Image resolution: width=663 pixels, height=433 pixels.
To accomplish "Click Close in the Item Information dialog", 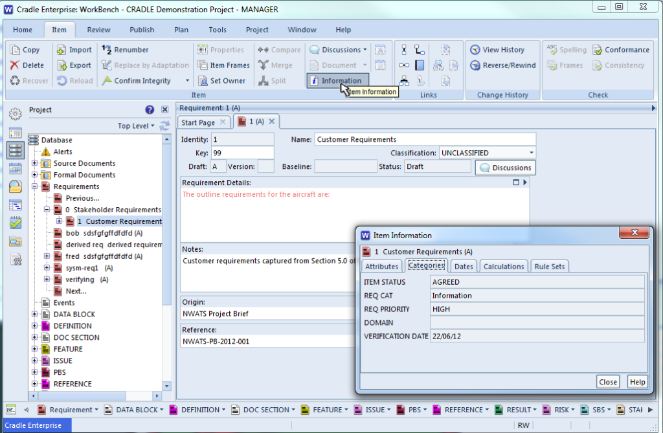I will click(607, 382).
